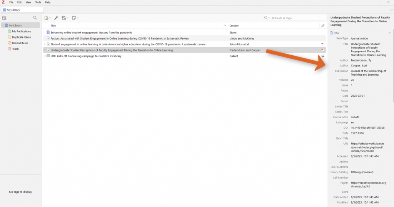Image resolution: width=394 pixels, height=207 pixels.
Task: Expand the UPEI fundraising campaign item
Action: (x=45, y=56)
